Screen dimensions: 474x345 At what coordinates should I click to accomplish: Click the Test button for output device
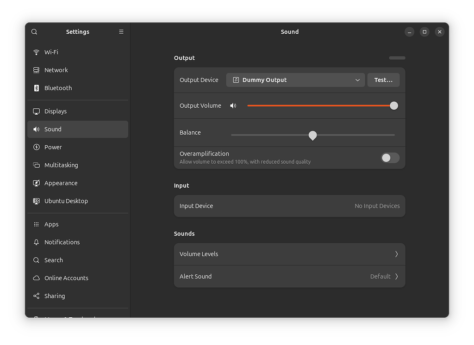click(x=383, y=80)
